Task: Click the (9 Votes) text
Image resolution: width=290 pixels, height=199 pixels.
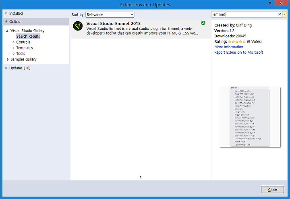Action: point(254,42)
